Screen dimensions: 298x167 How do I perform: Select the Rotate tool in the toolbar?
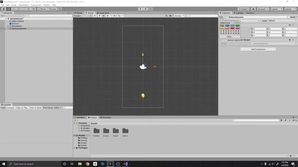tap(14, 9)
